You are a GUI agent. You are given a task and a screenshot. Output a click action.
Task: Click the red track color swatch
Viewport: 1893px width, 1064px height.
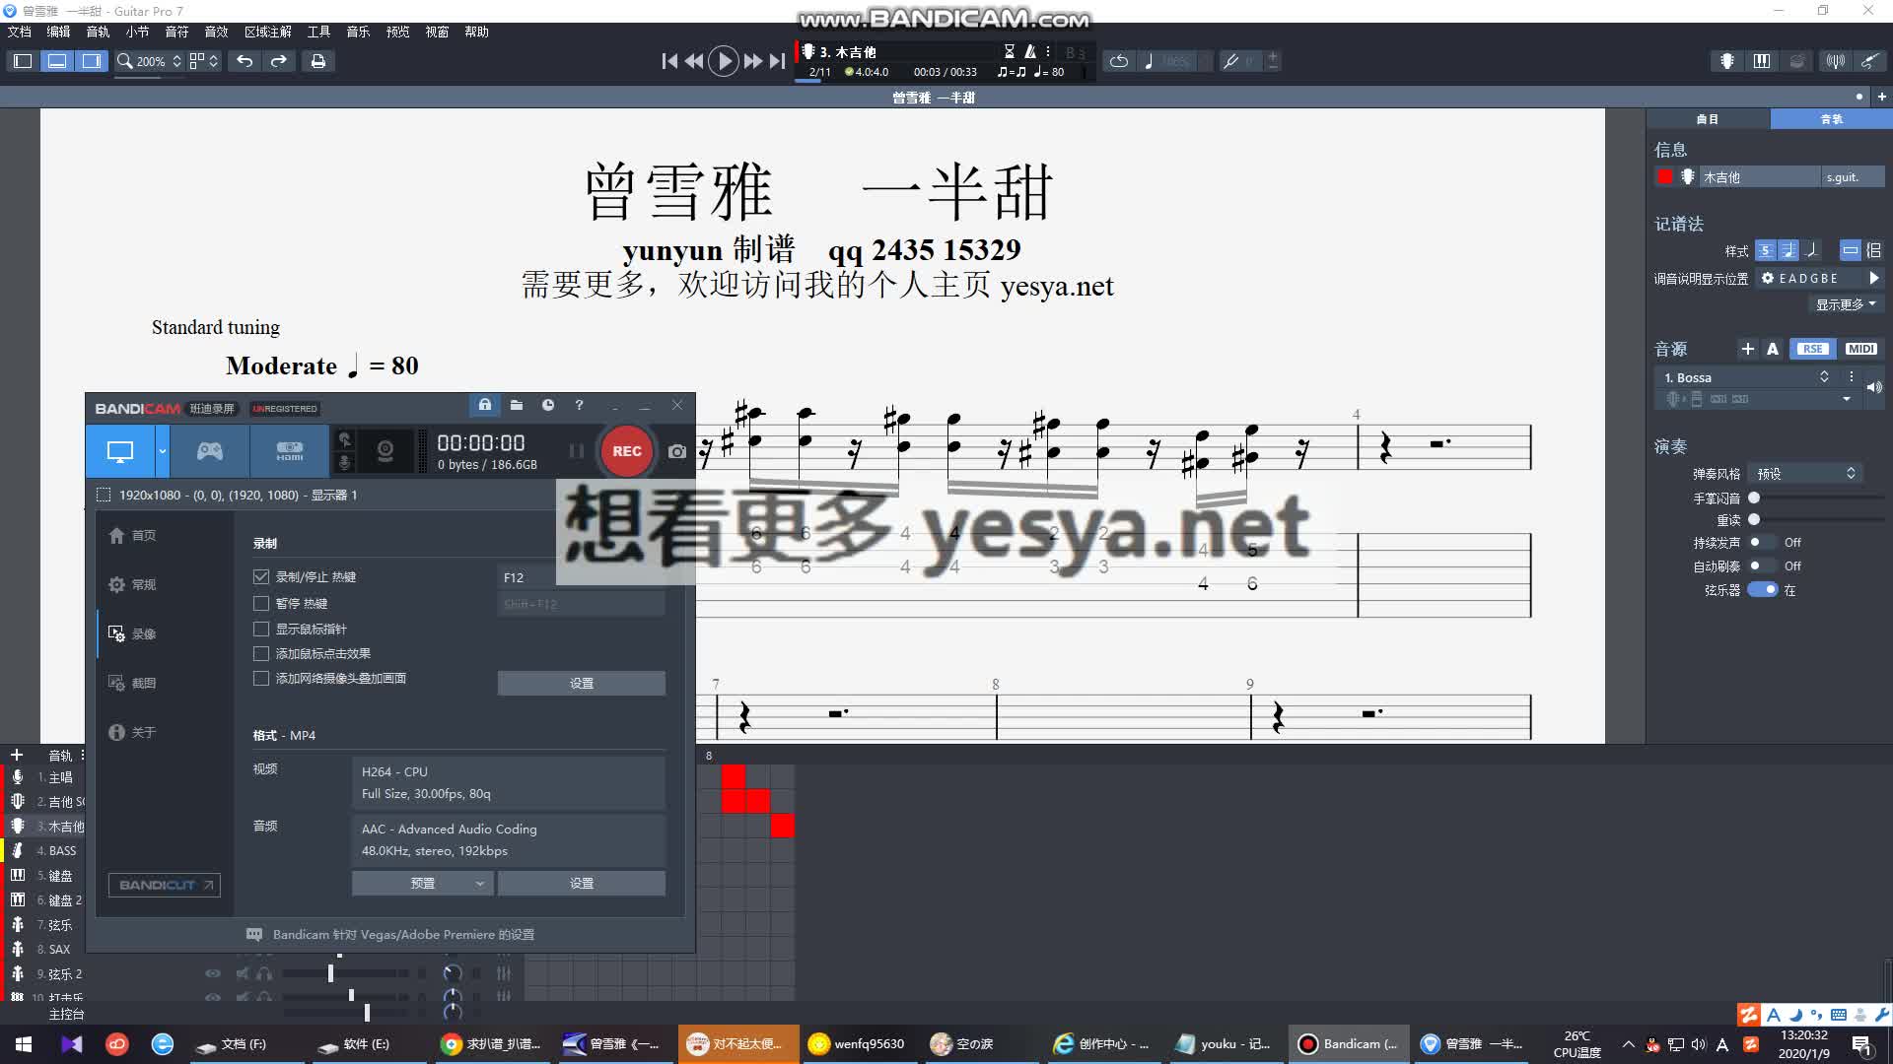tap(1665, 176)
